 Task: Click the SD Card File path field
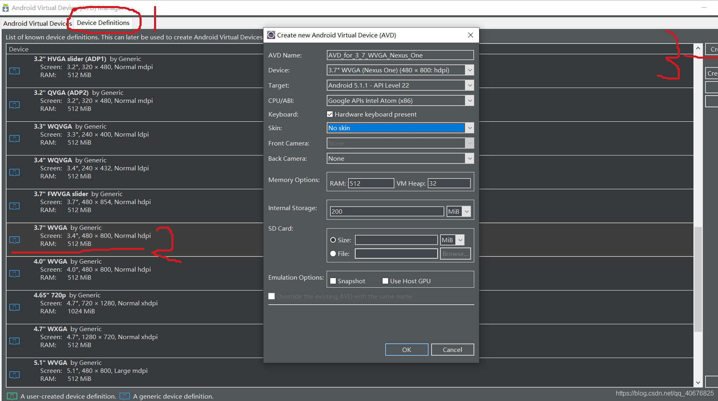[396, 254]
